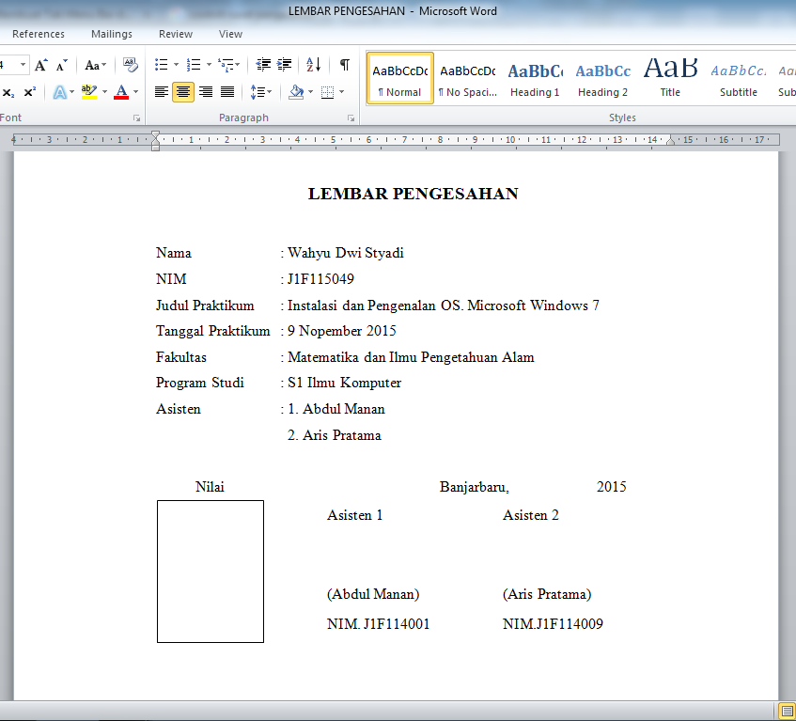
Task: Click the right indent marker on ruler
Action: click(671, 141)
